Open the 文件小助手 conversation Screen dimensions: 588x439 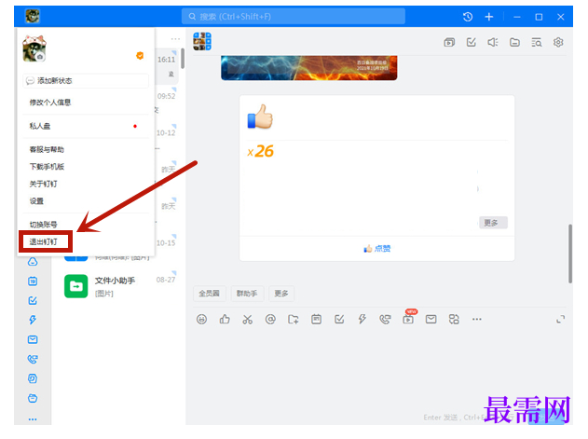[x=119, y=286]
